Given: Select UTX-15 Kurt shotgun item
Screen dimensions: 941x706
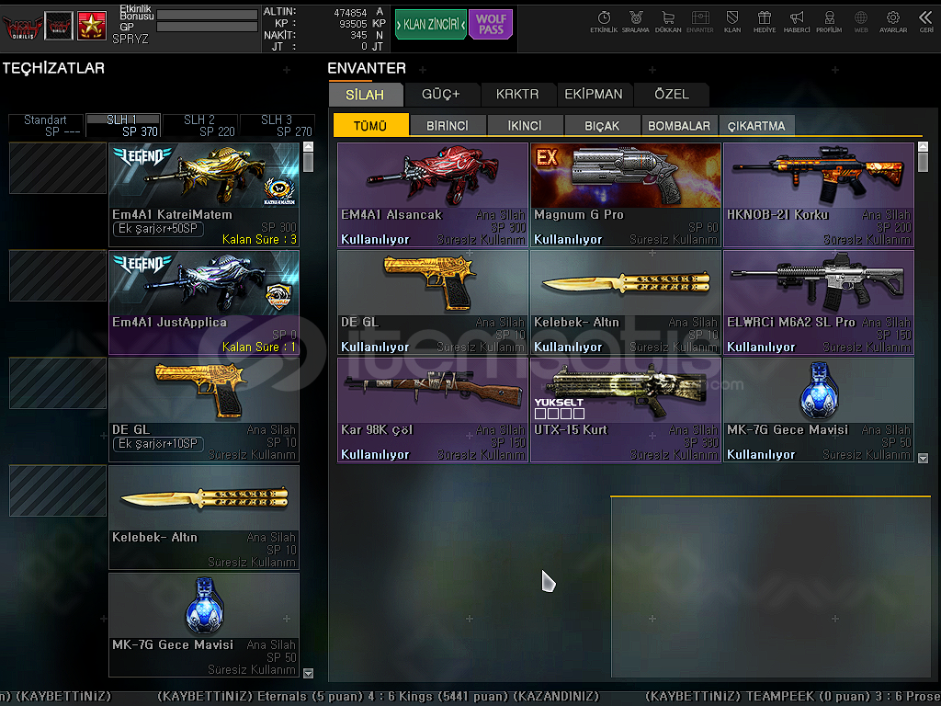Looking at the screenshot, I should (x=625, y=410).
